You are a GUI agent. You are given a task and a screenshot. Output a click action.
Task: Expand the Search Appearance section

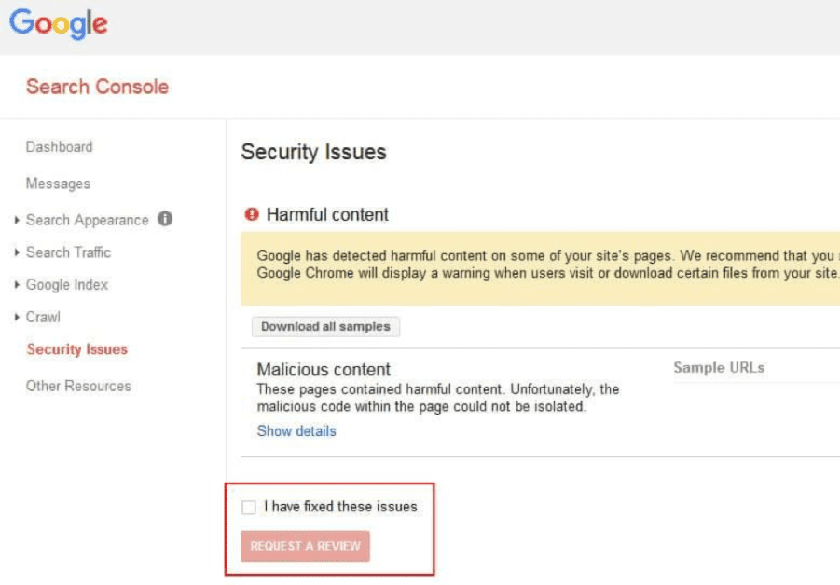(87, 220)
